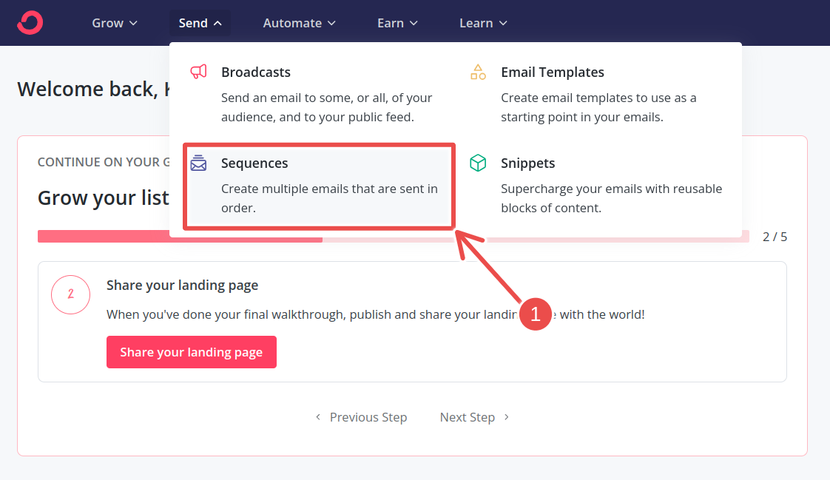
Task: Click the Previous Step link
Action: (x=368, y=417)
